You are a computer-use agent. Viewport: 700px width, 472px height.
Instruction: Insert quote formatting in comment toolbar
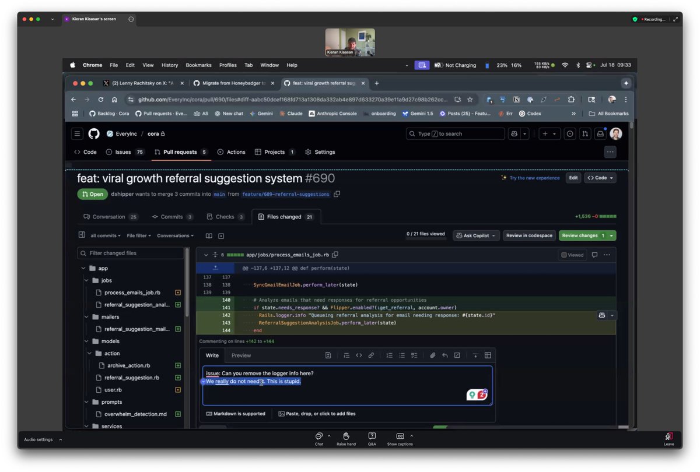point(346,355)
